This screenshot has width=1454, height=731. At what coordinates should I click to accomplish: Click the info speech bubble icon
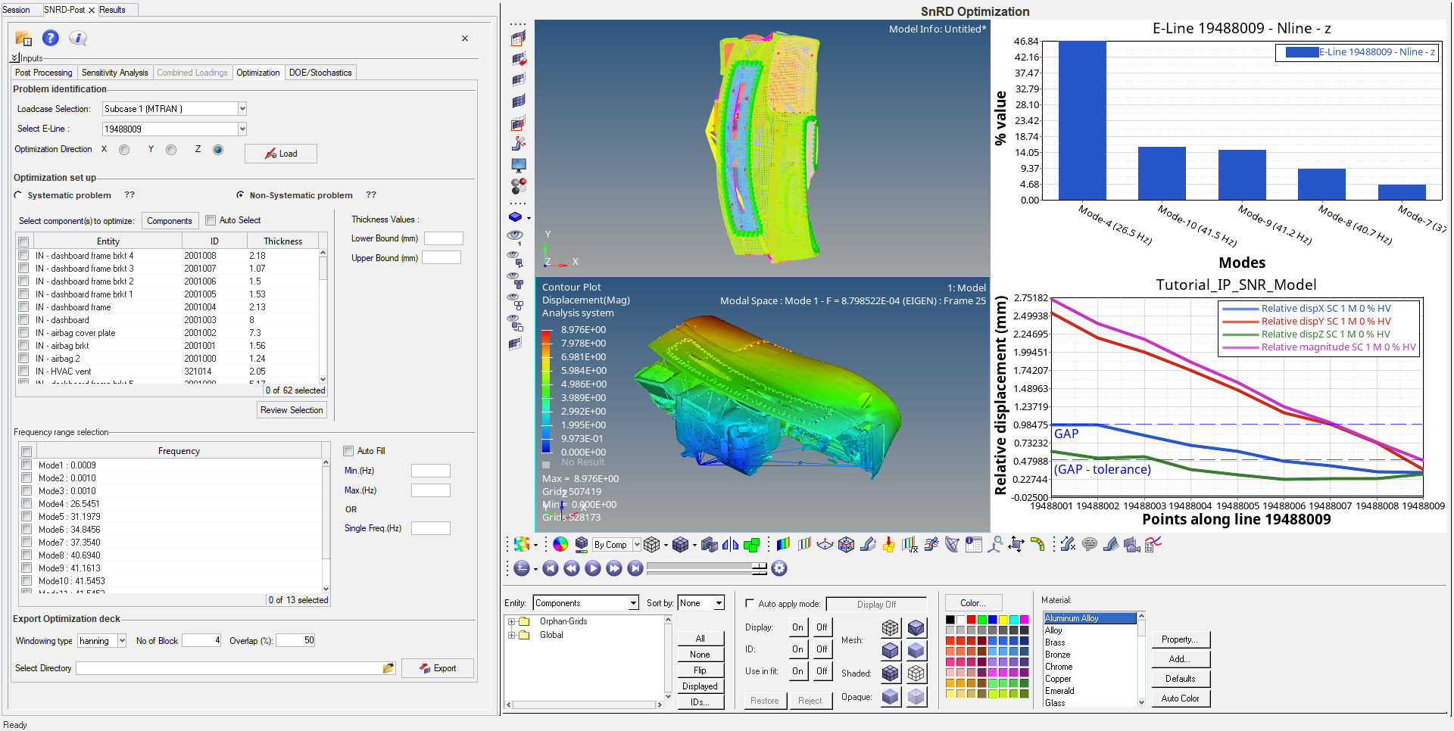[77, 38]
